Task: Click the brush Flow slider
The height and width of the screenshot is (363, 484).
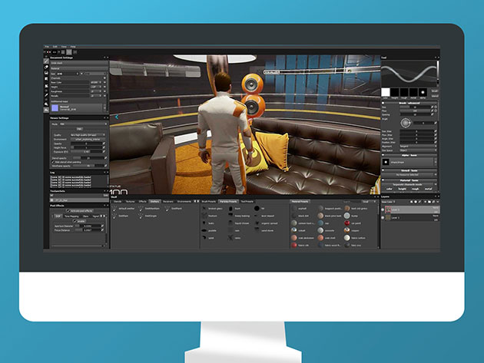Action: click(415, 111)
